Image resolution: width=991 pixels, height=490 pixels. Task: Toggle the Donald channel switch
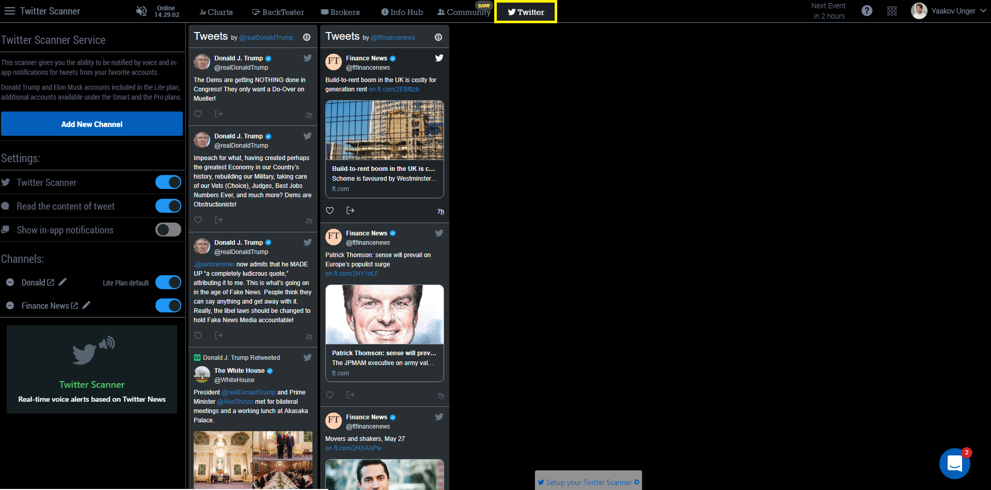pos(168,282)
